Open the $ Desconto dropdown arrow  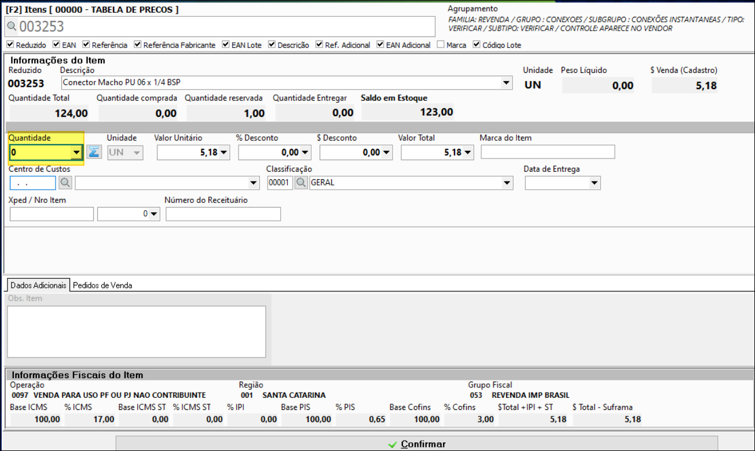pyautogui.click(x=386, y=153)
